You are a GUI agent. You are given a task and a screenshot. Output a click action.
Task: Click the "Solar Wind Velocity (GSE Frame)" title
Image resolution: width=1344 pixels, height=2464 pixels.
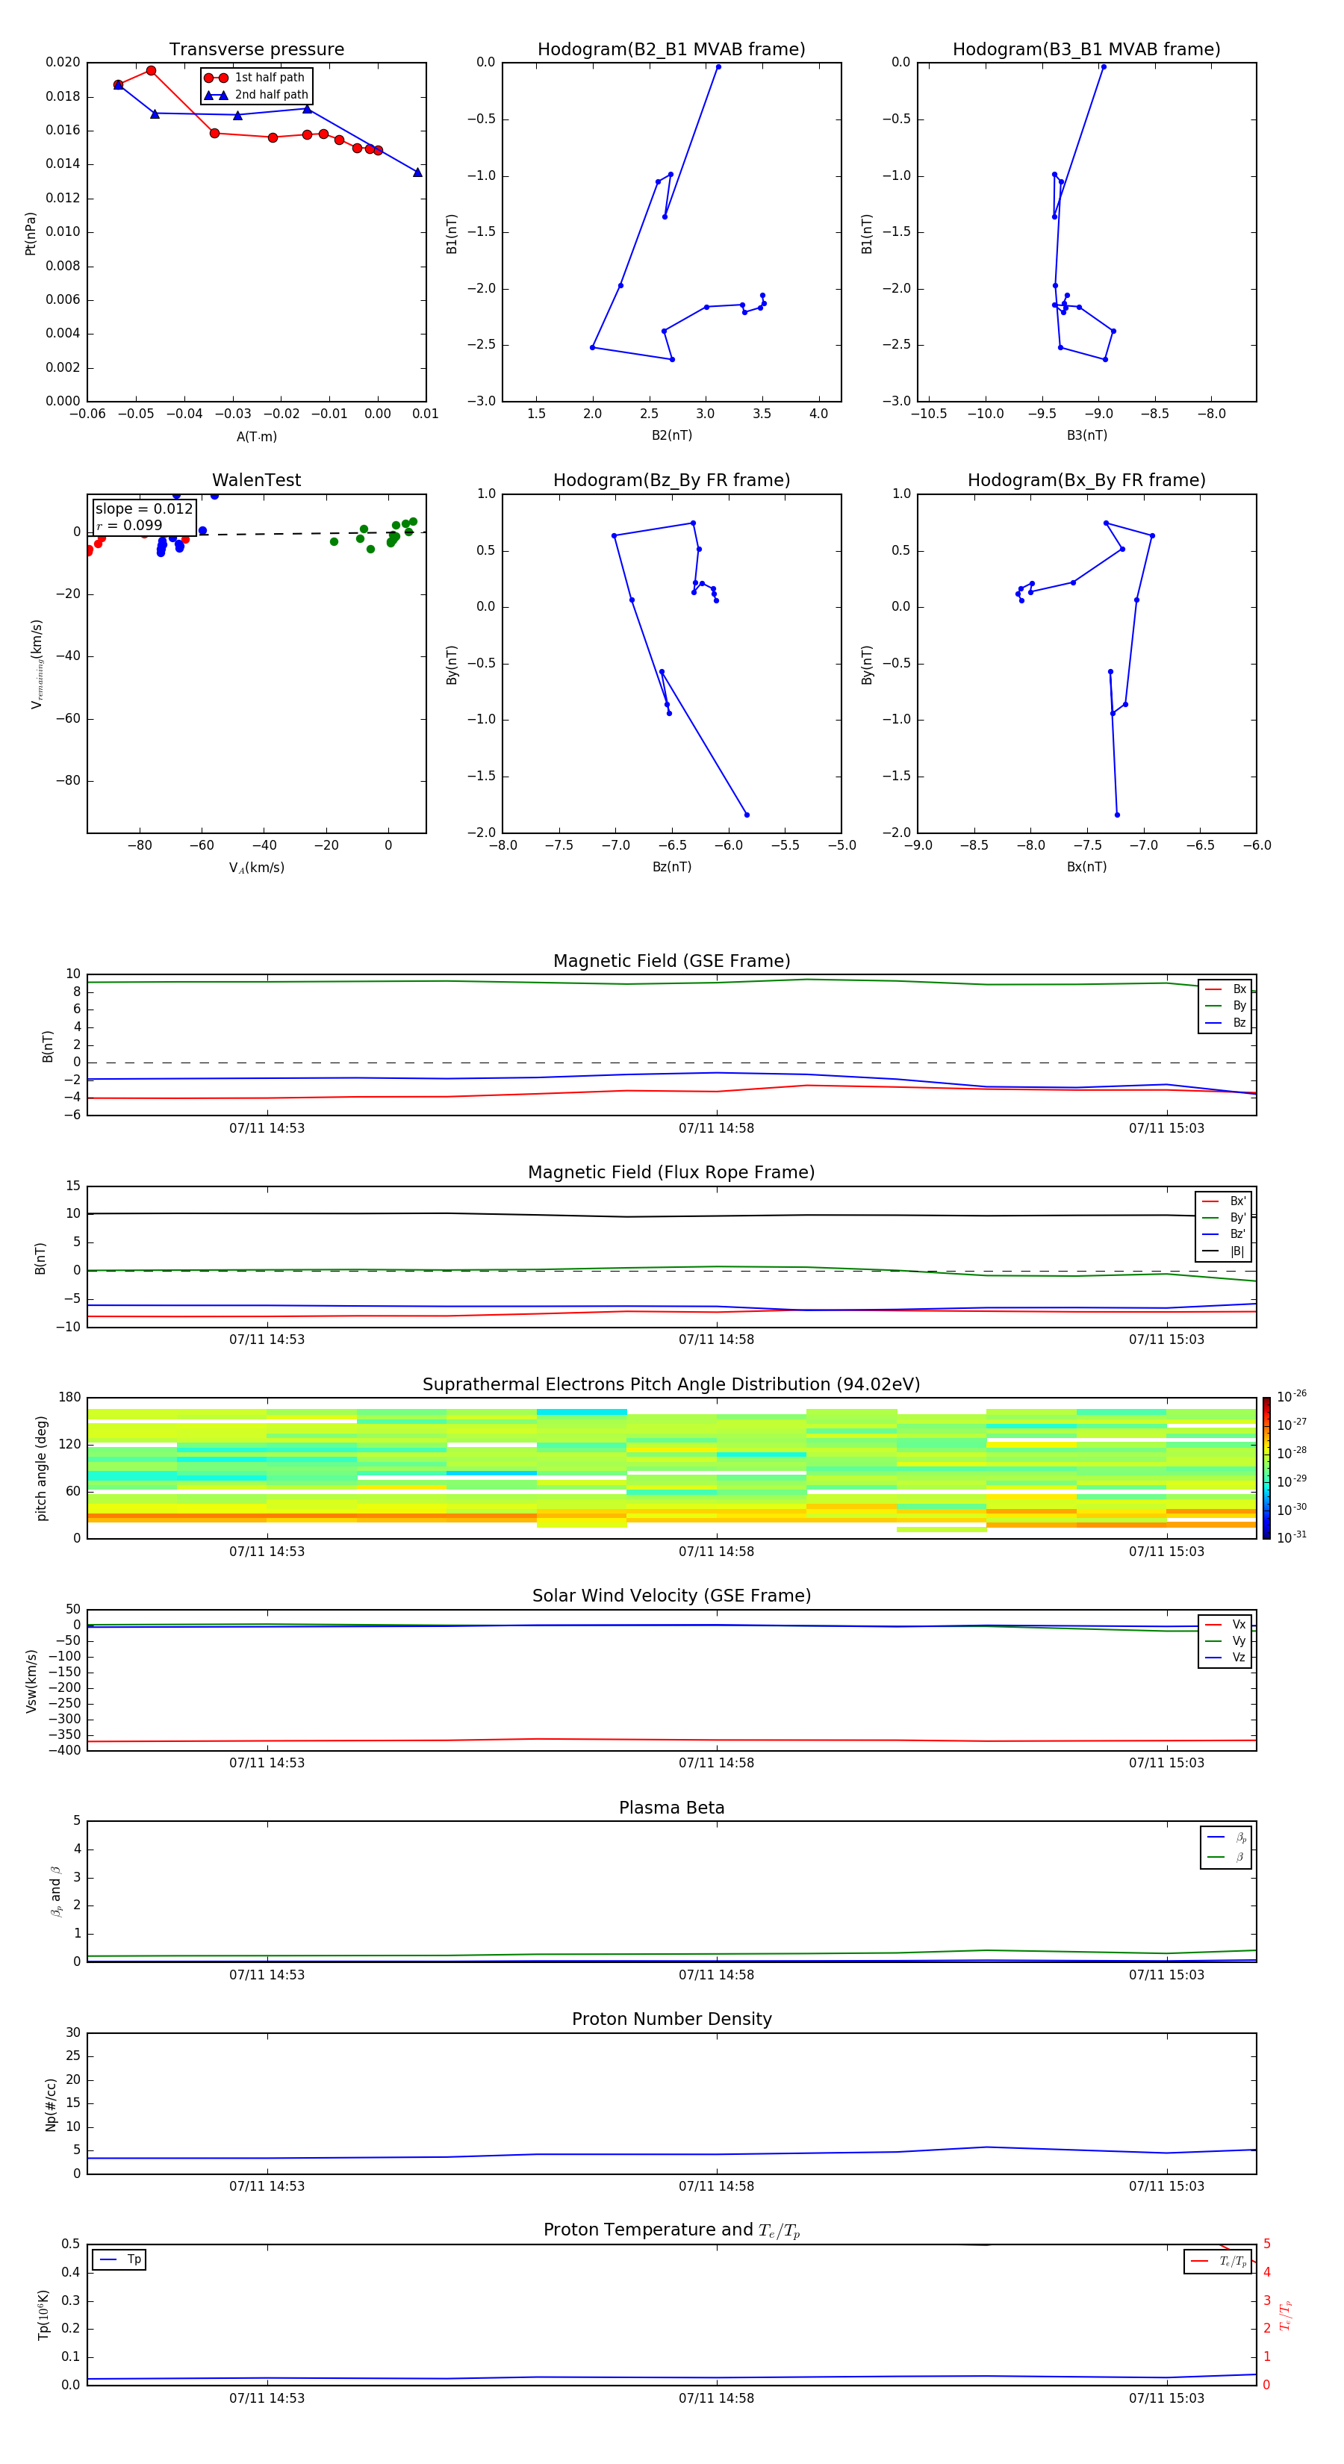click(671, 1596)
